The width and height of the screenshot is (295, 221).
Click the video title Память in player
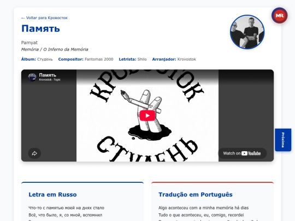pyautogui.click(x=48, y=75)
